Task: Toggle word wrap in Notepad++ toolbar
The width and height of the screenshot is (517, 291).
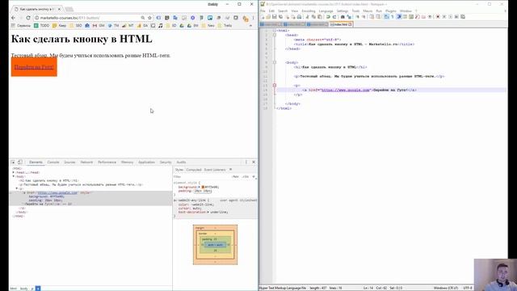Action: click(385, 17)
